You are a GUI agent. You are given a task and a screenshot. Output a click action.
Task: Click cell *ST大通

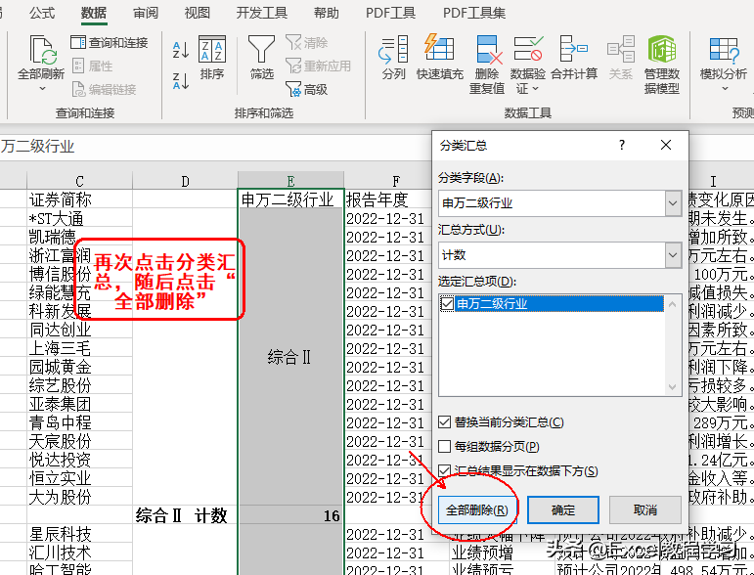79,218
